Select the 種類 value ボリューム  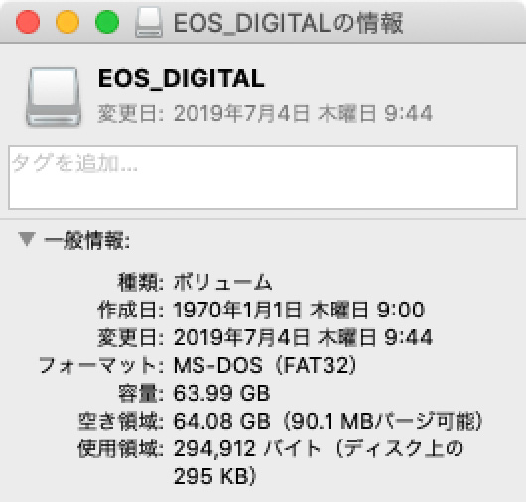pos(222,282)
